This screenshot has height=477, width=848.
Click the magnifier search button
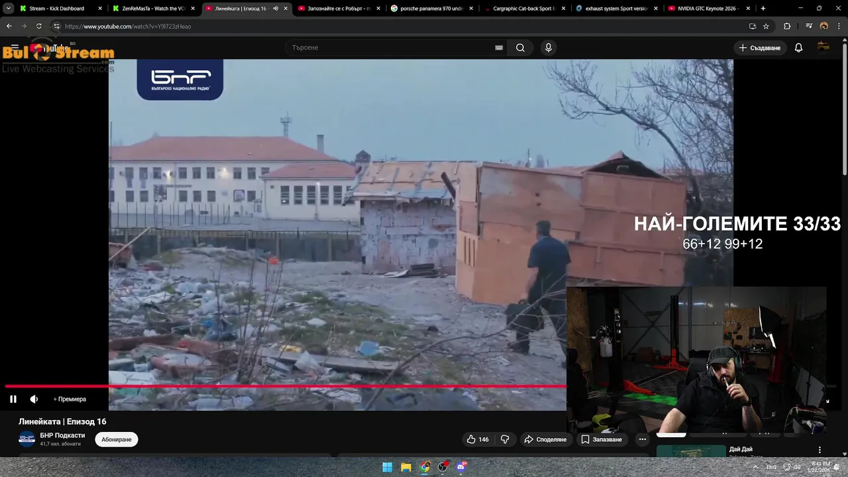coord(520,48)
